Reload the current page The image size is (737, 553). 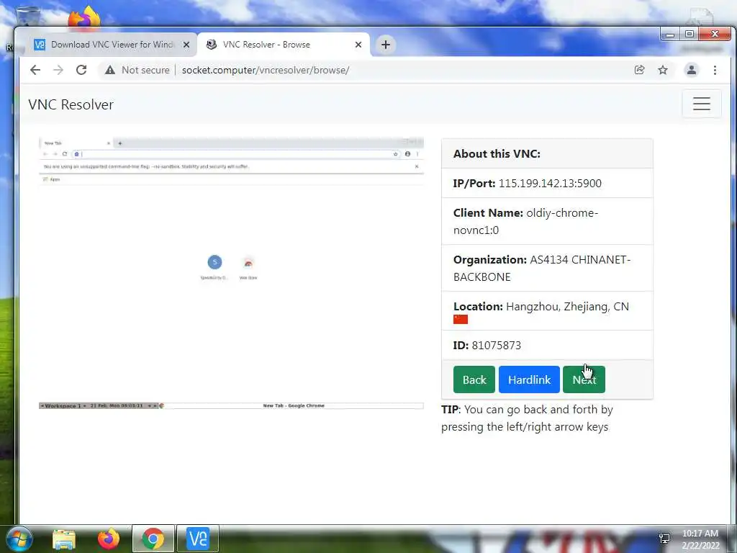(81, 70)
